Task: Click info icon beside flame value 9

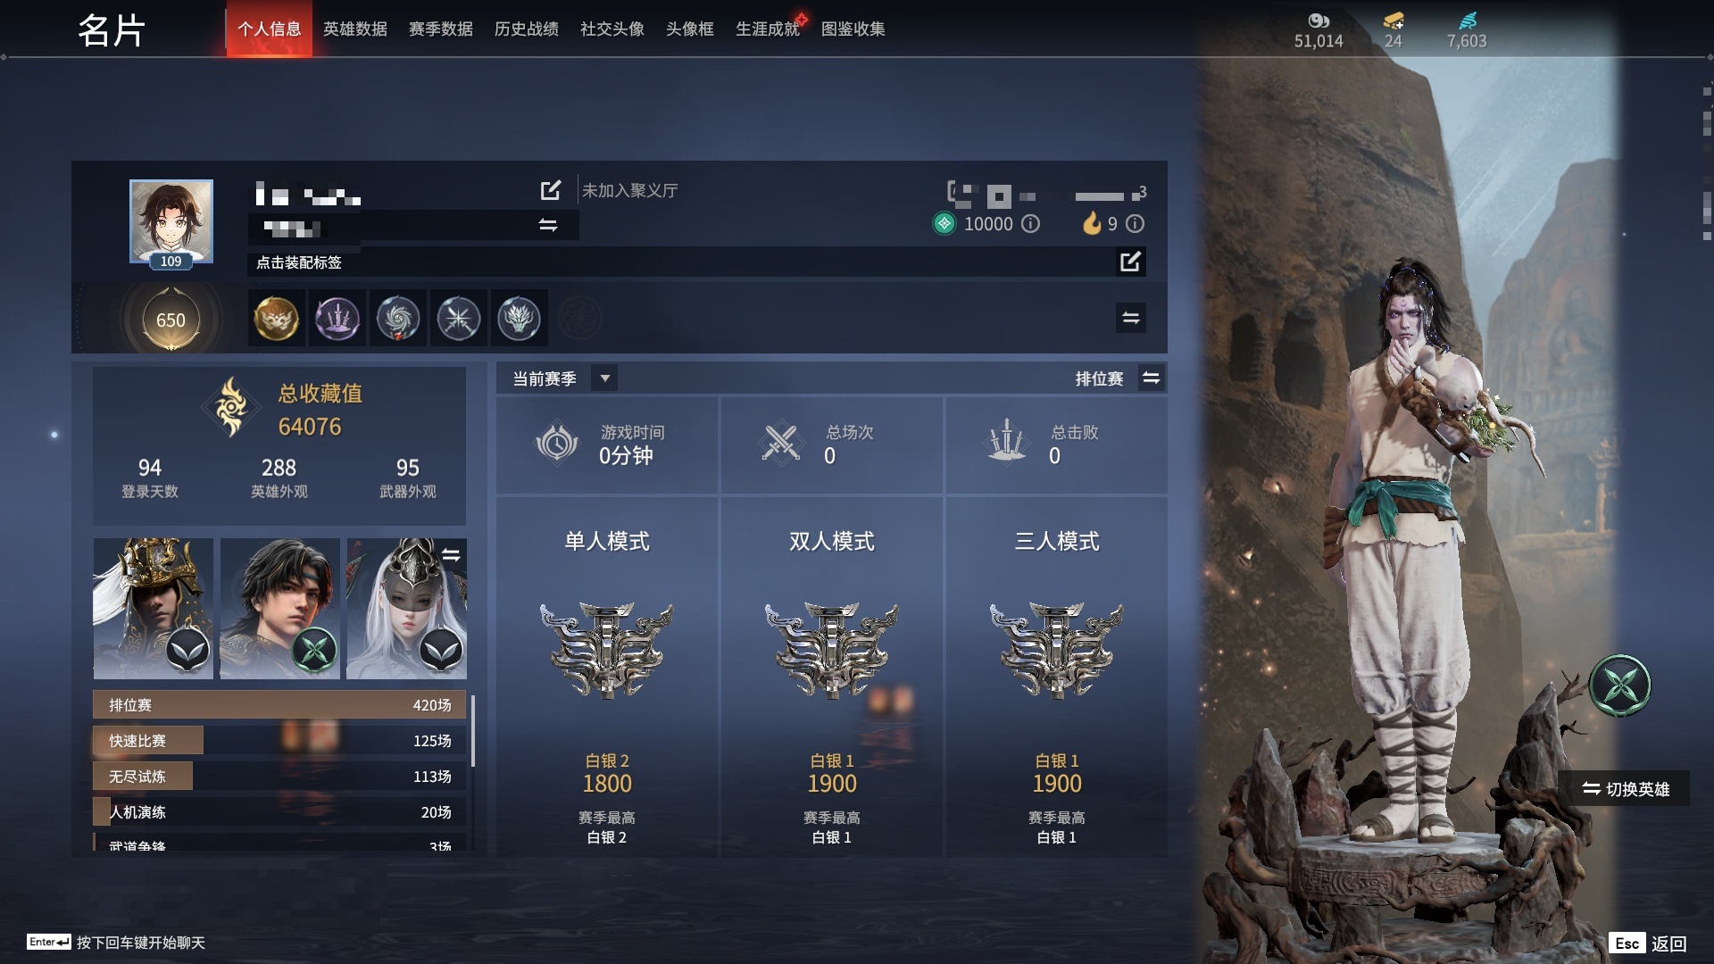Action: [x=1135, y=224]
